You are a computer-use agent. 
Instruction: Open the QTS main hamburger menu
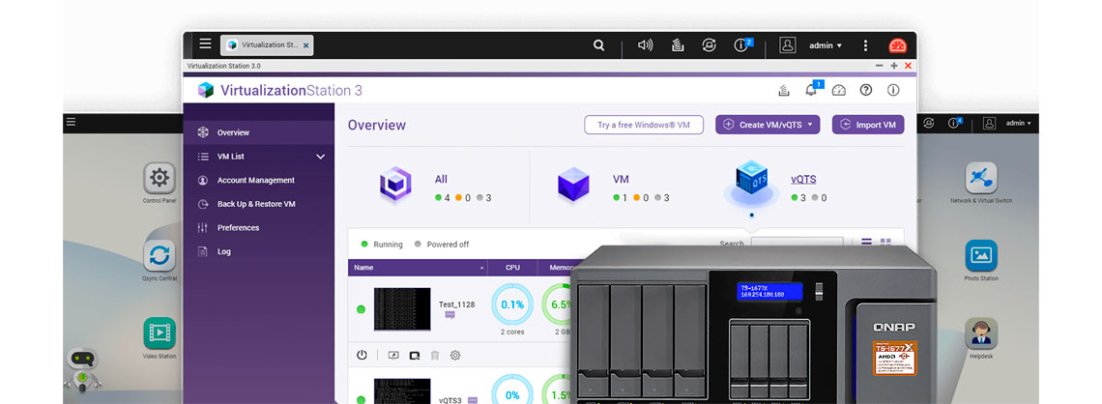coord(205,44)
